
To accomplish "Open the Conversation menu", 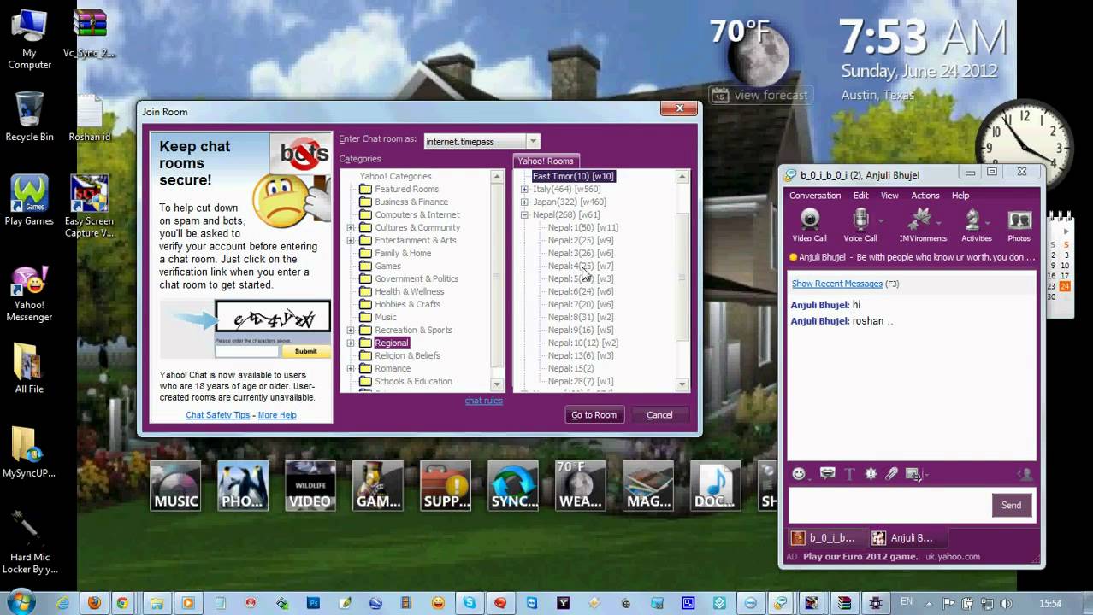I will pos(815,196).
